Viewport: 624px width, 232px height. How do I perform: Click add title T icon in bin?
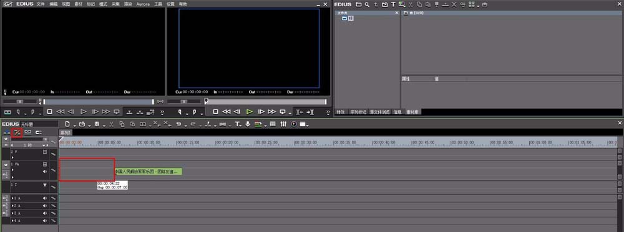click(393, 4)
